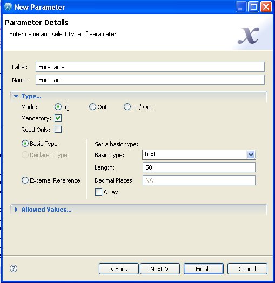Minimize the New Parameter window
275x283 pixels.
241,7
